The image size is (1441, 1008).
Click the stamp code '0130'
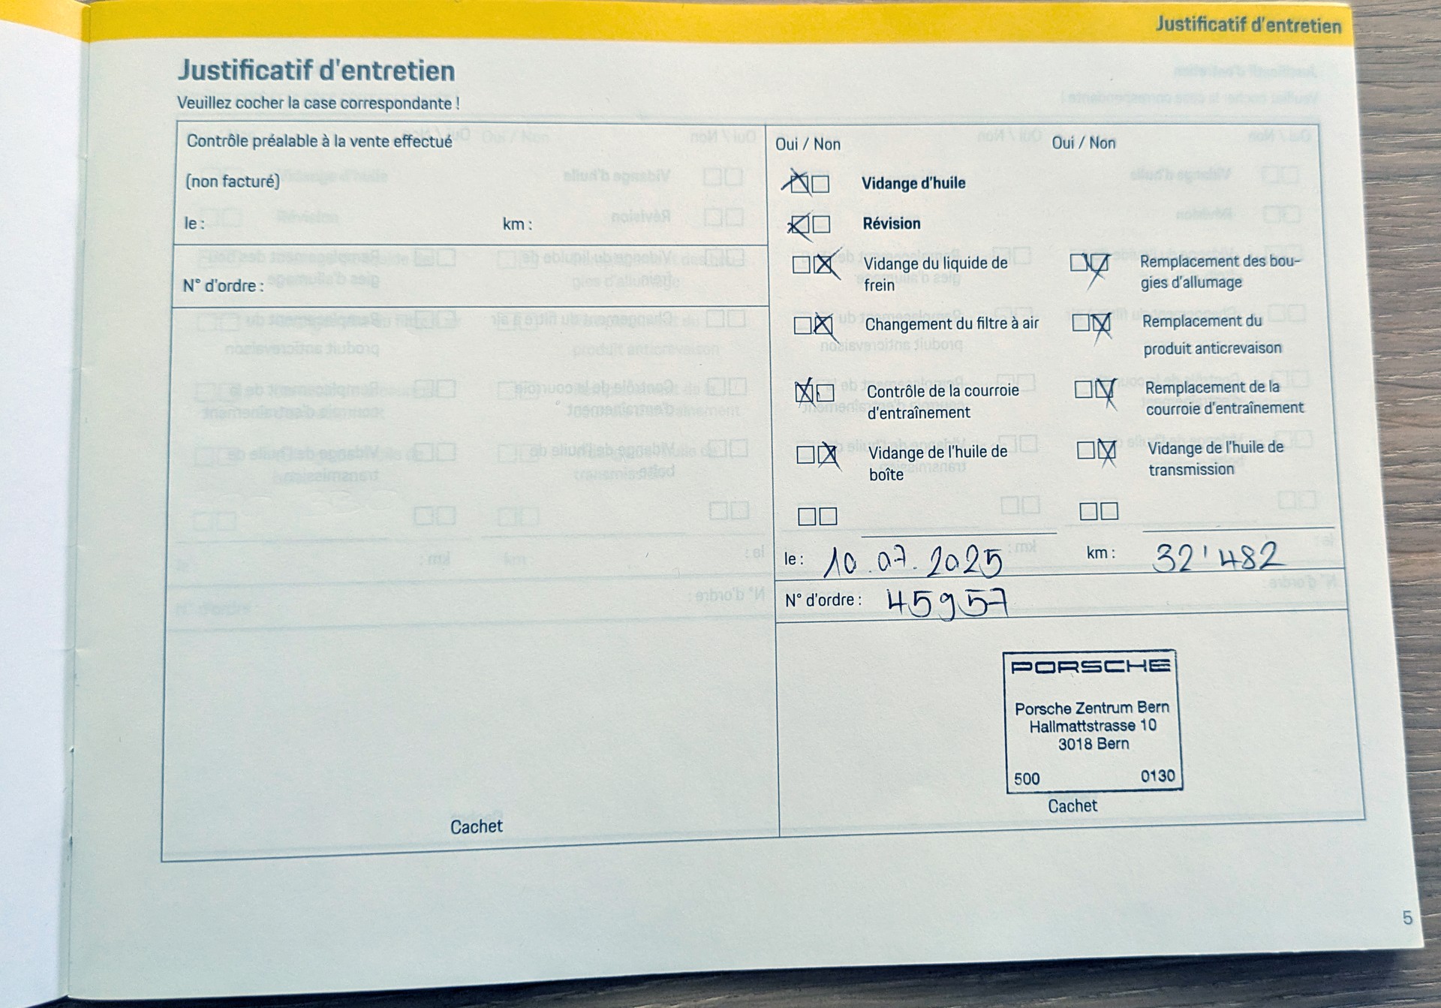point(1158,776)
